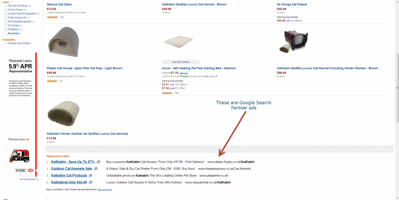Screen dimensions: 399x200
Task: Tick The Ark Pet Shop seller checkbox
Action: tap(6, 6)
